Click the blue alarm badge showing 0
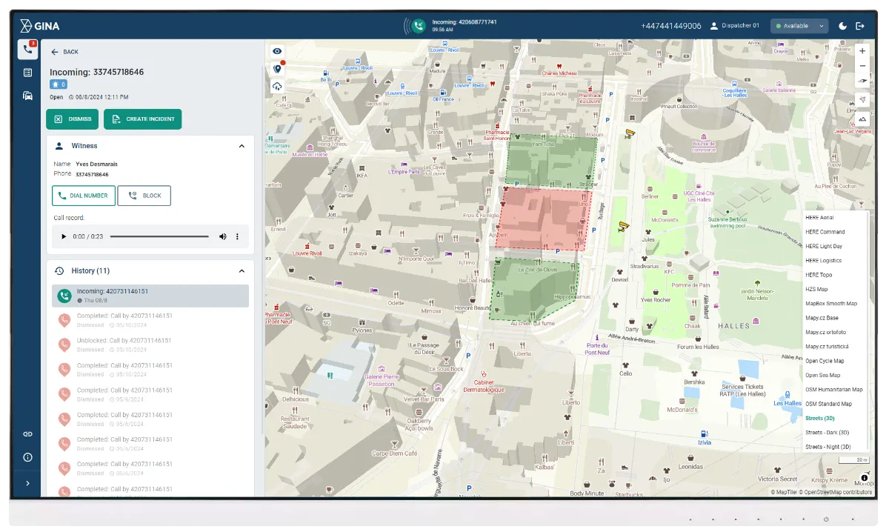Screen dimensions: 889x532 pos(58,84)
